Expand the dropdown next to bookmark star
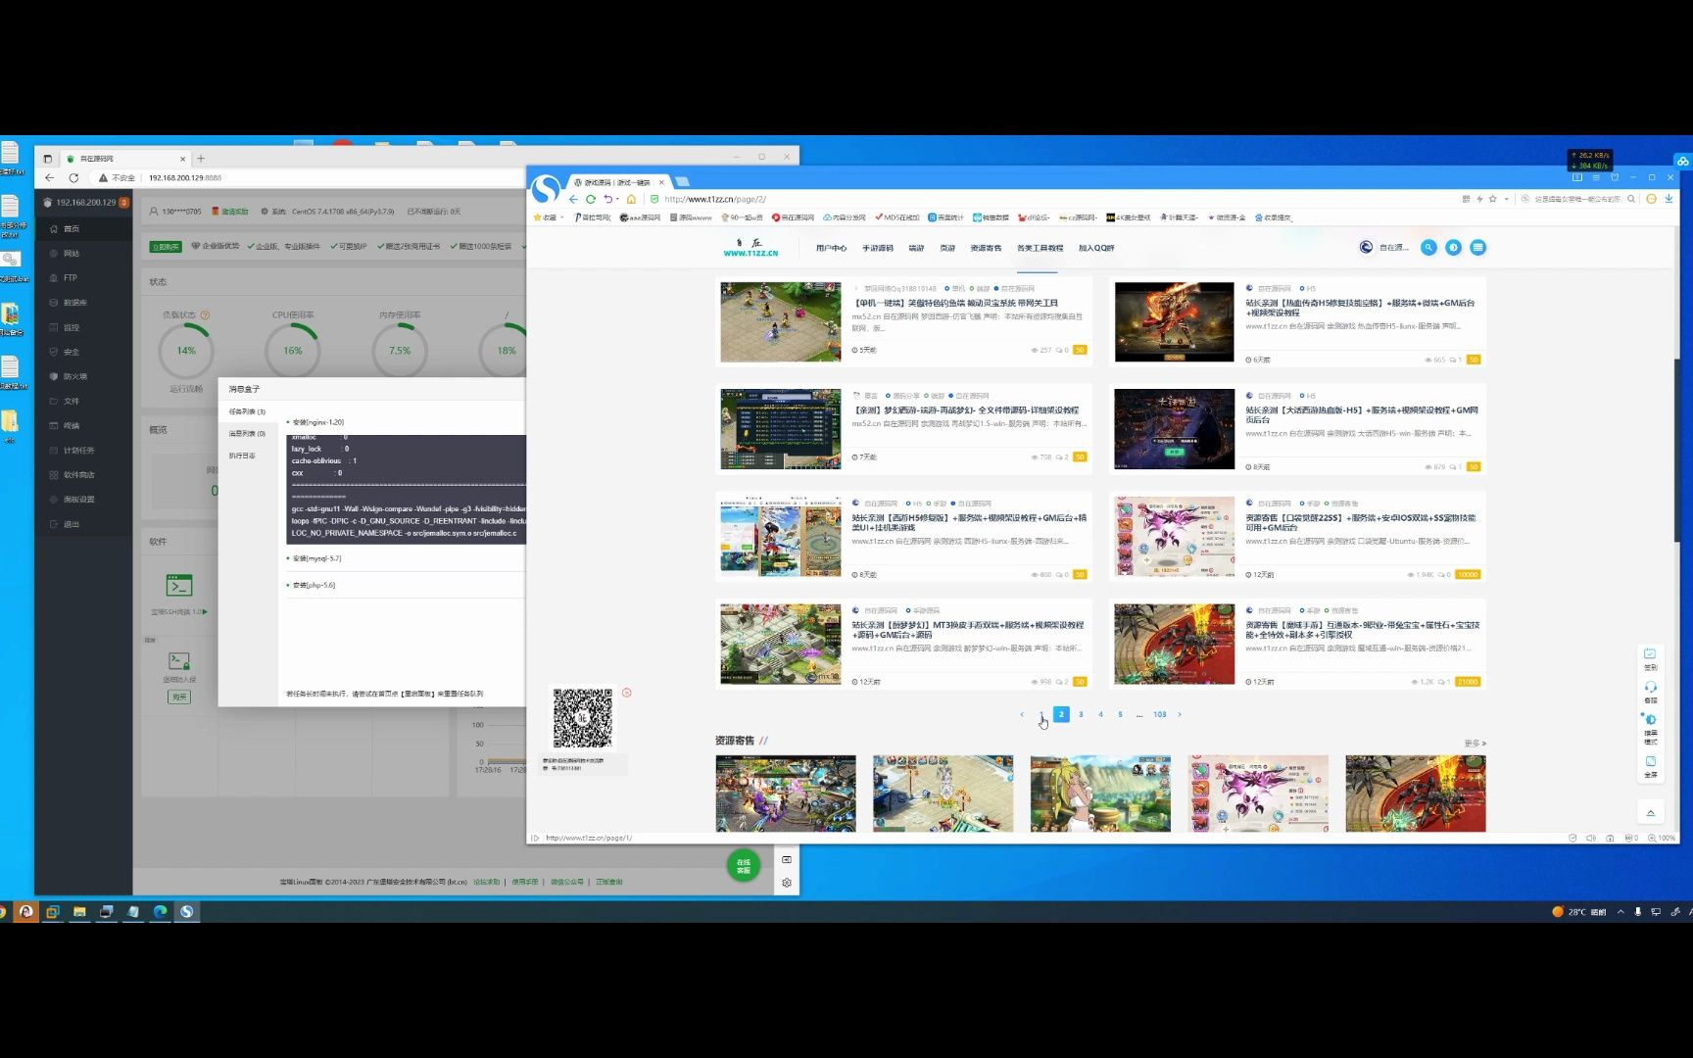1693x1058 pixels. (x=1507, y=199)
